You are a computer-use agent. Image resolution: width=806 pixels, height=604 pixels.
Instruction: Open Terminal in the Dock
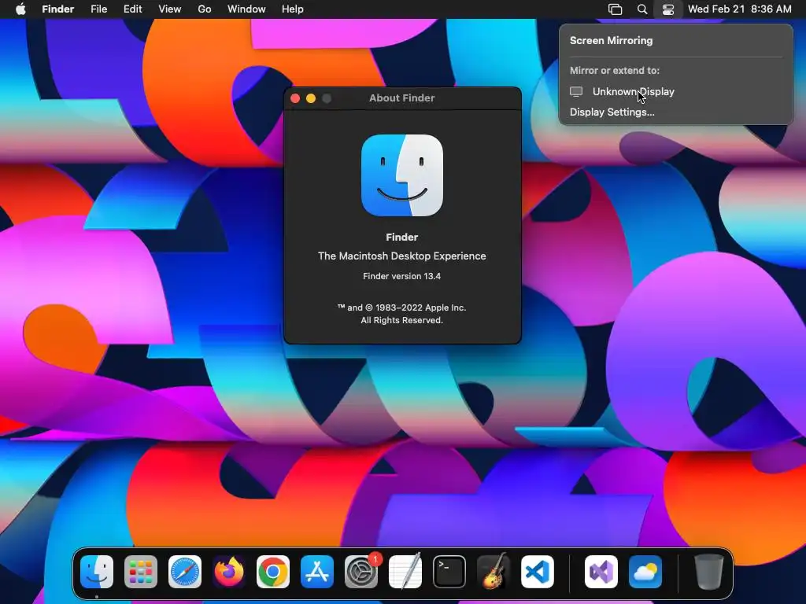pos(449,572)
